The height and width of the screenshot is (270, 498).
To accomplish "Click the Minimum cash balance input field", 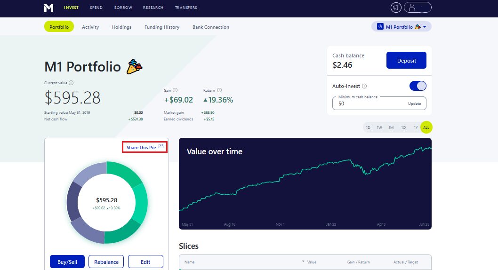I will (x=379, y=103).
